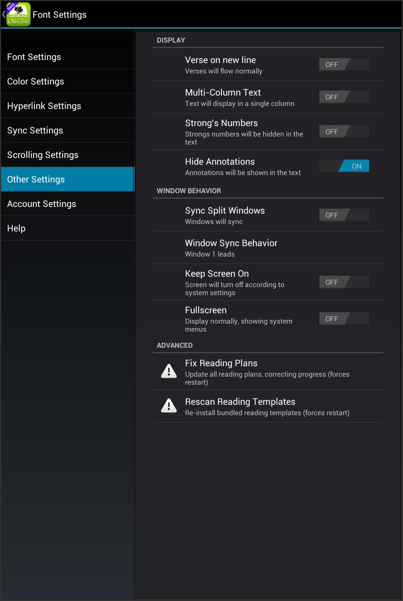This screenshot has width=403, height=601.
Task: Tap the 'Windows will sync' description
Action: pos(214,222)
